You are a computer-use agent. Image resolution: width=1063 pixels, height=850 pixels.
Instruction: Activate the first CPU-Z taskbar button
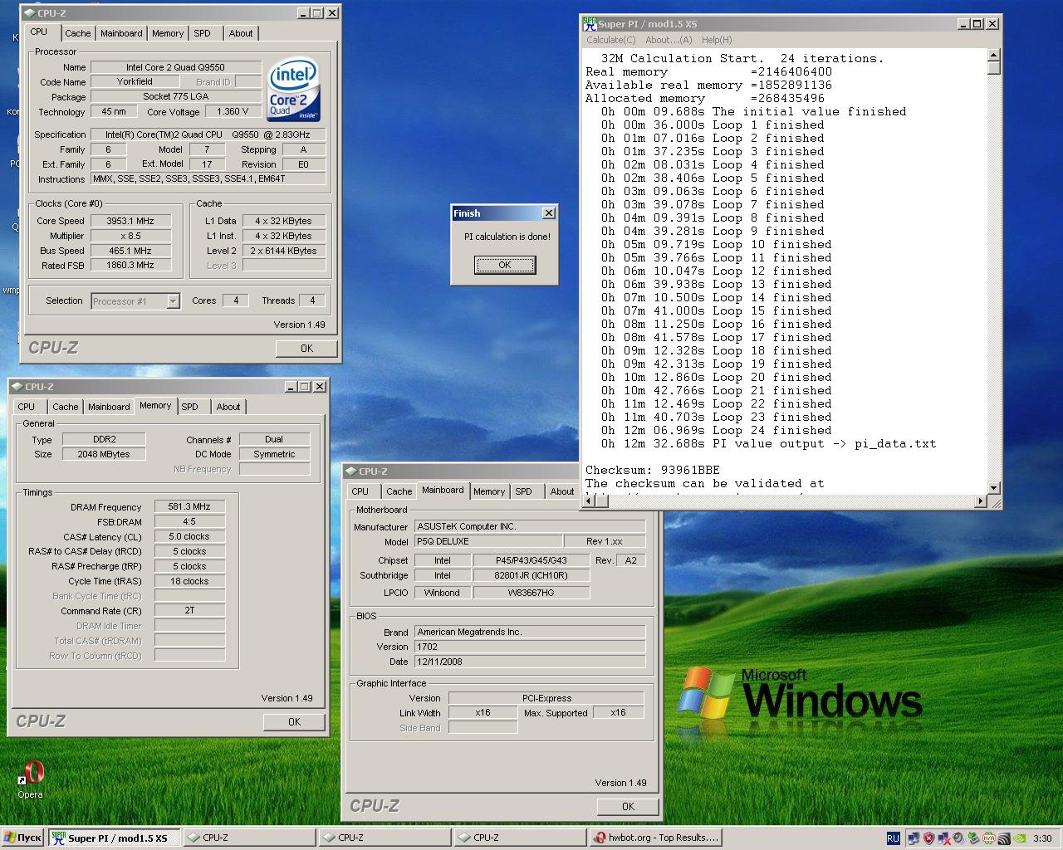pyautogui.click(x=249, y=838)
